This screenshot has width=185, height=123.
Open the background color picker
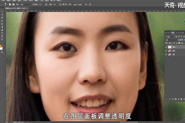[2, 48]
